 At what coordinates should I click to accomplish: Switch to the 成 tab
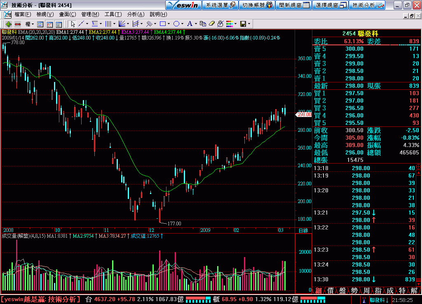click(x=390, y=290)
